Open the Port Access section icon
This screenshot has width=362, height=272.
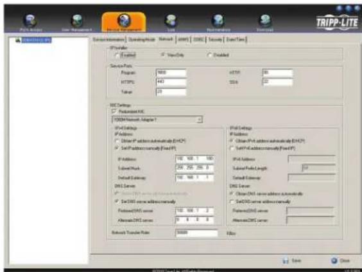(x=31, y=21)
